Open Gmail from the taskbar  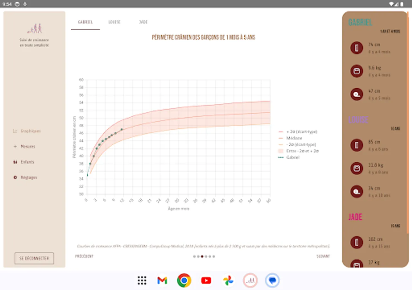162,280
